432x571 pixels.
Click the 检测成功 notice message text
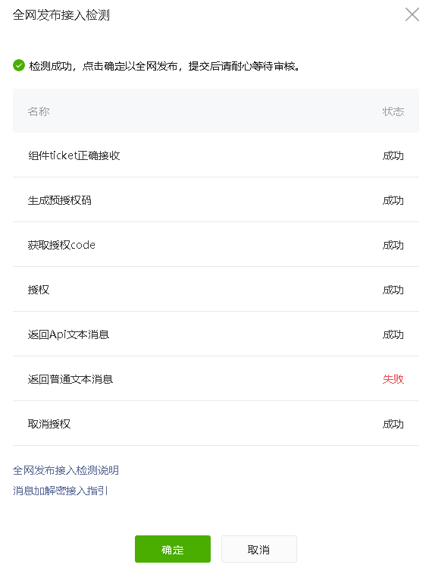point(164,66)
